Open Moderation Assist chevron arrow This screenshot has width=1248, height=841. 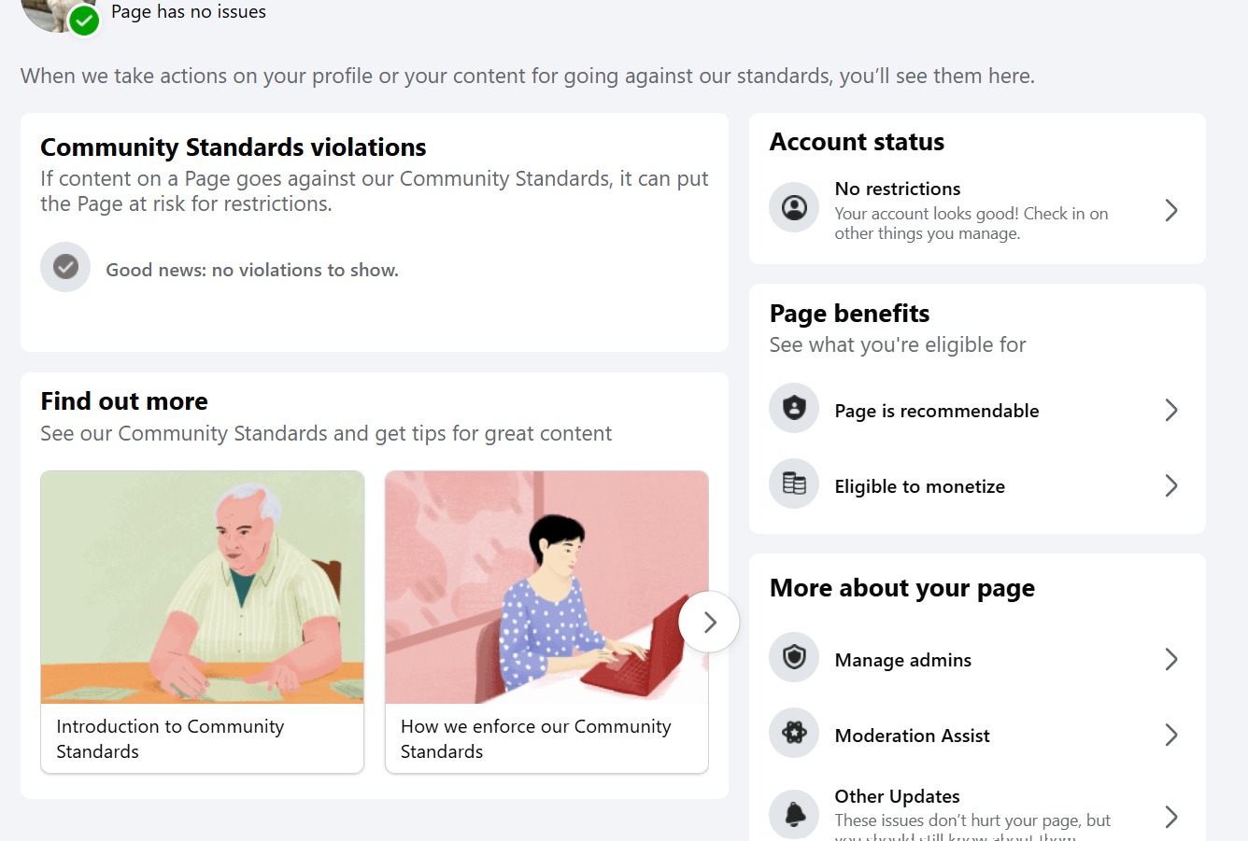(x=1171, y=735)
